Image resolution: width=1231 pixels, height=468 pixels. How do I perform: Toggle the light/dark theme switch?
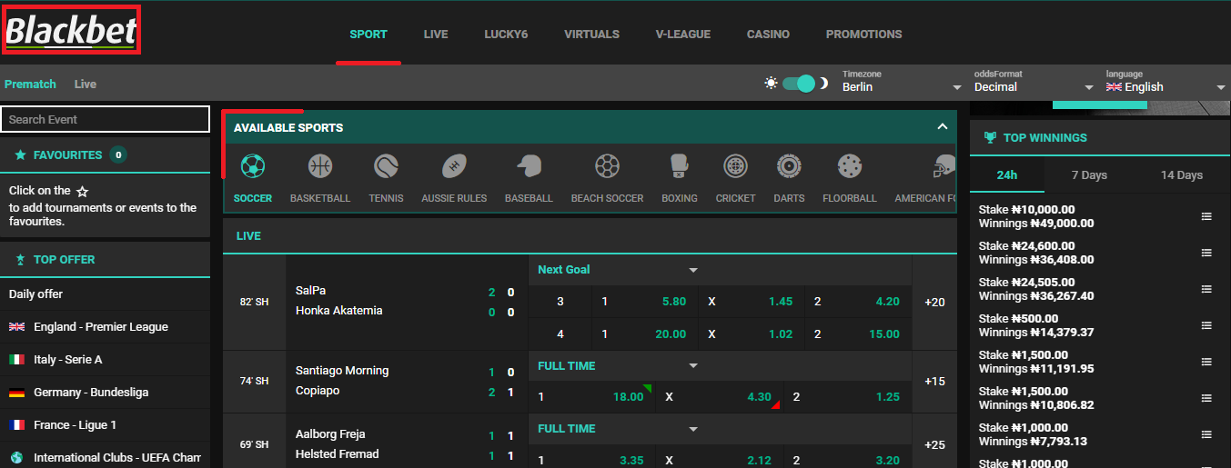point(798,84)
